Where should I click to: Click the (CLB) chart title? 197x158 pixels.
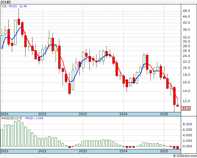(6, 2)
